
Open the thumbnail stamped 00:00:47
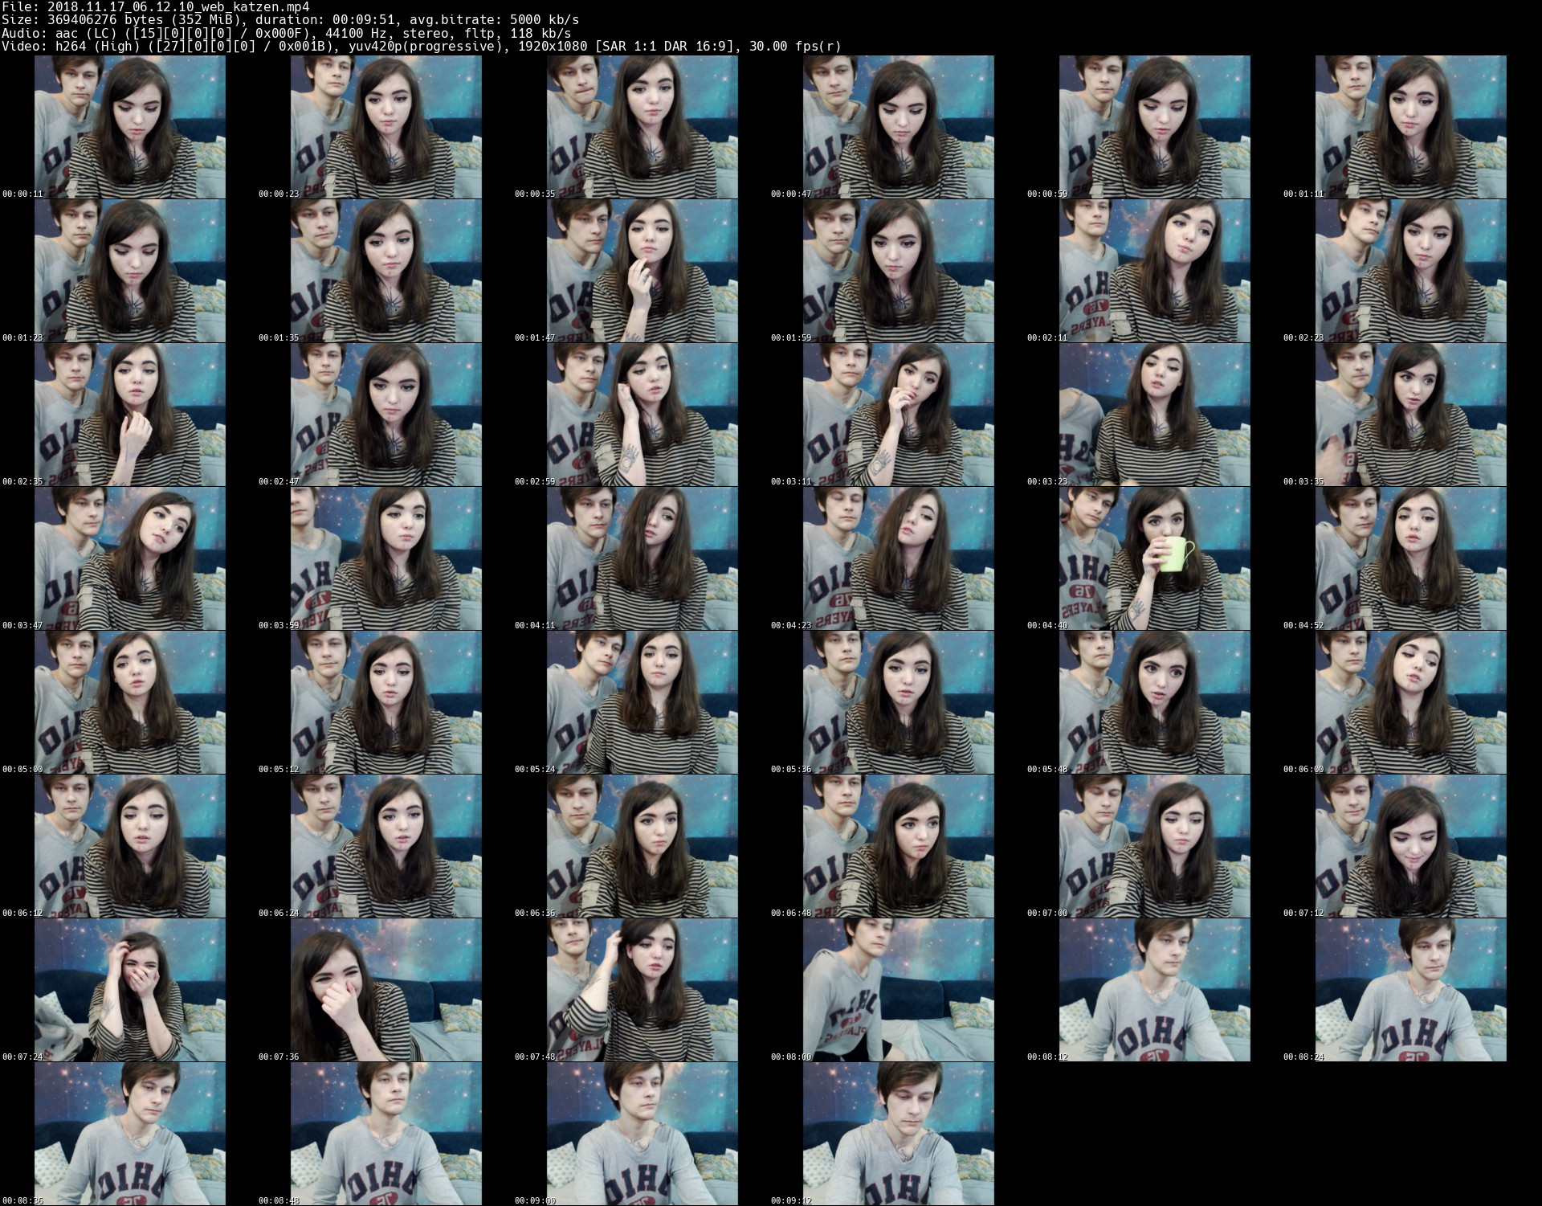click(898, 127)
